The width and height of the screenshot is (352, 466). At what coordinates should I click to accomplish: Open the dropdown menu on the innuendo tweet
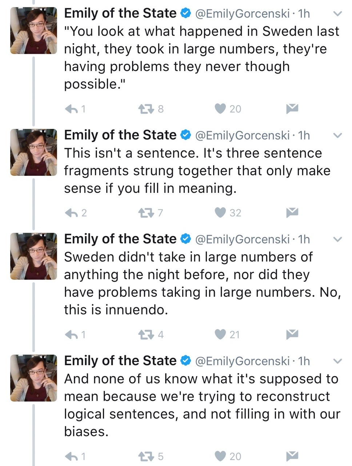click(337, 240)
